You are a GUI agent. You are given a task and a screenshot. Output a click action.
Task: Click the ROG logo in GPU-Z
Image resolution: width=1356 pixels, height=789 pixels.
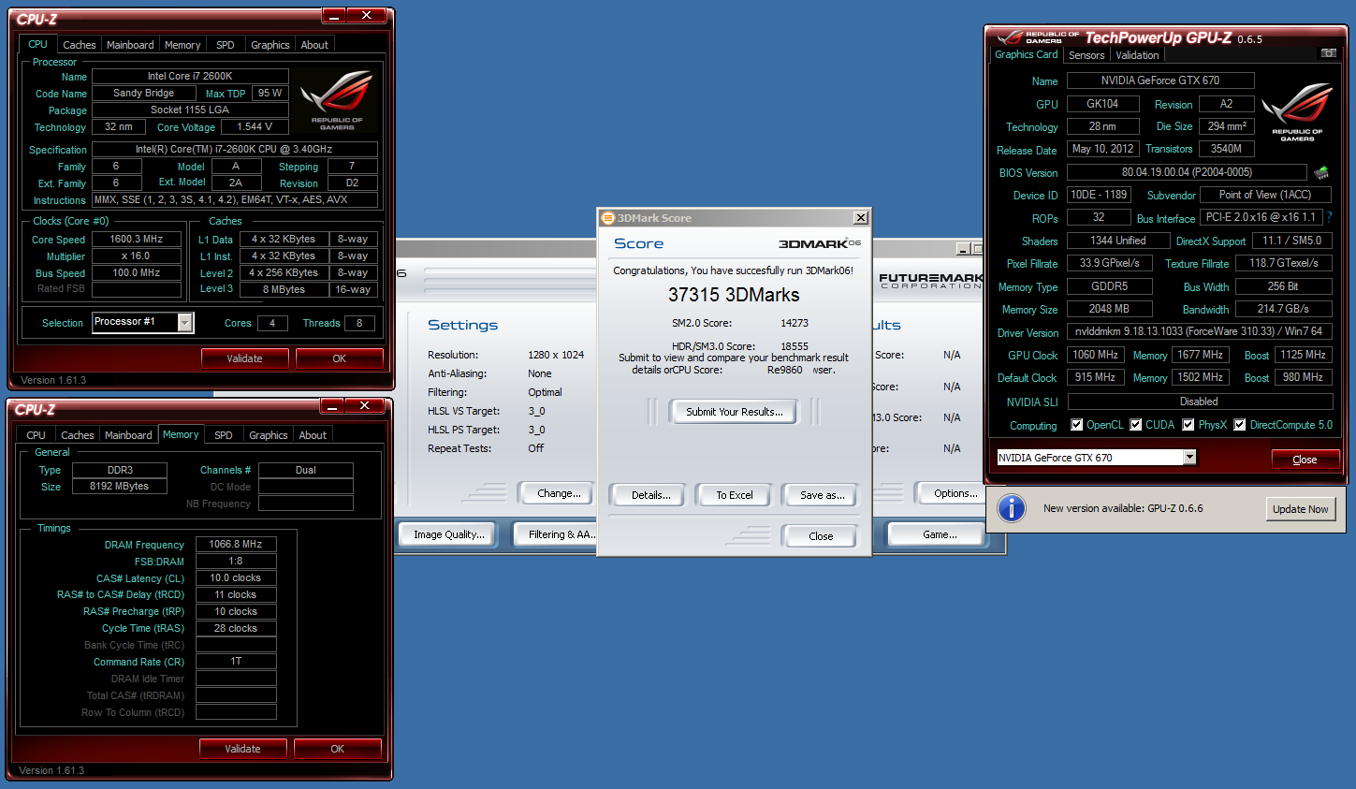1297,110
